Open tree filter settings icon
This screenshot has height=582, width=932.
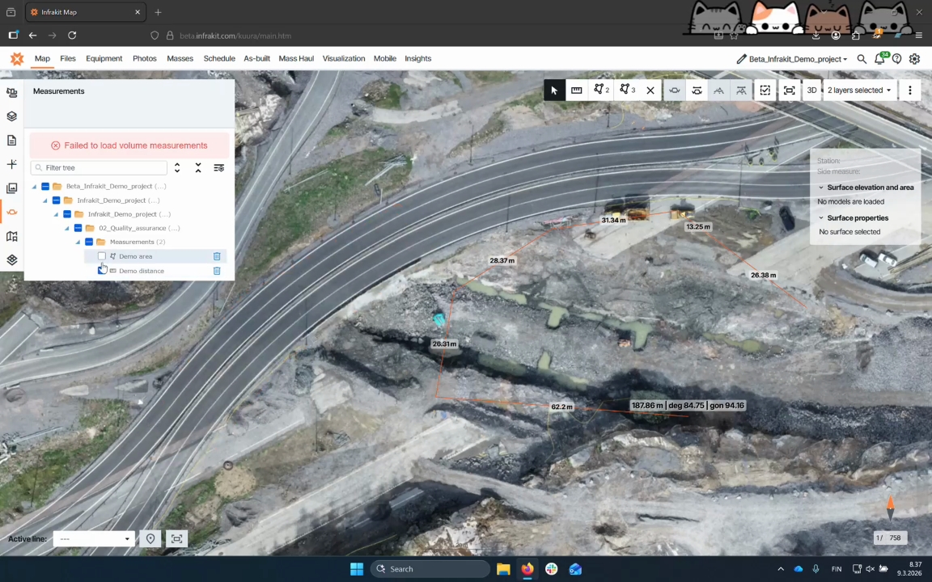tap(218, 167)
